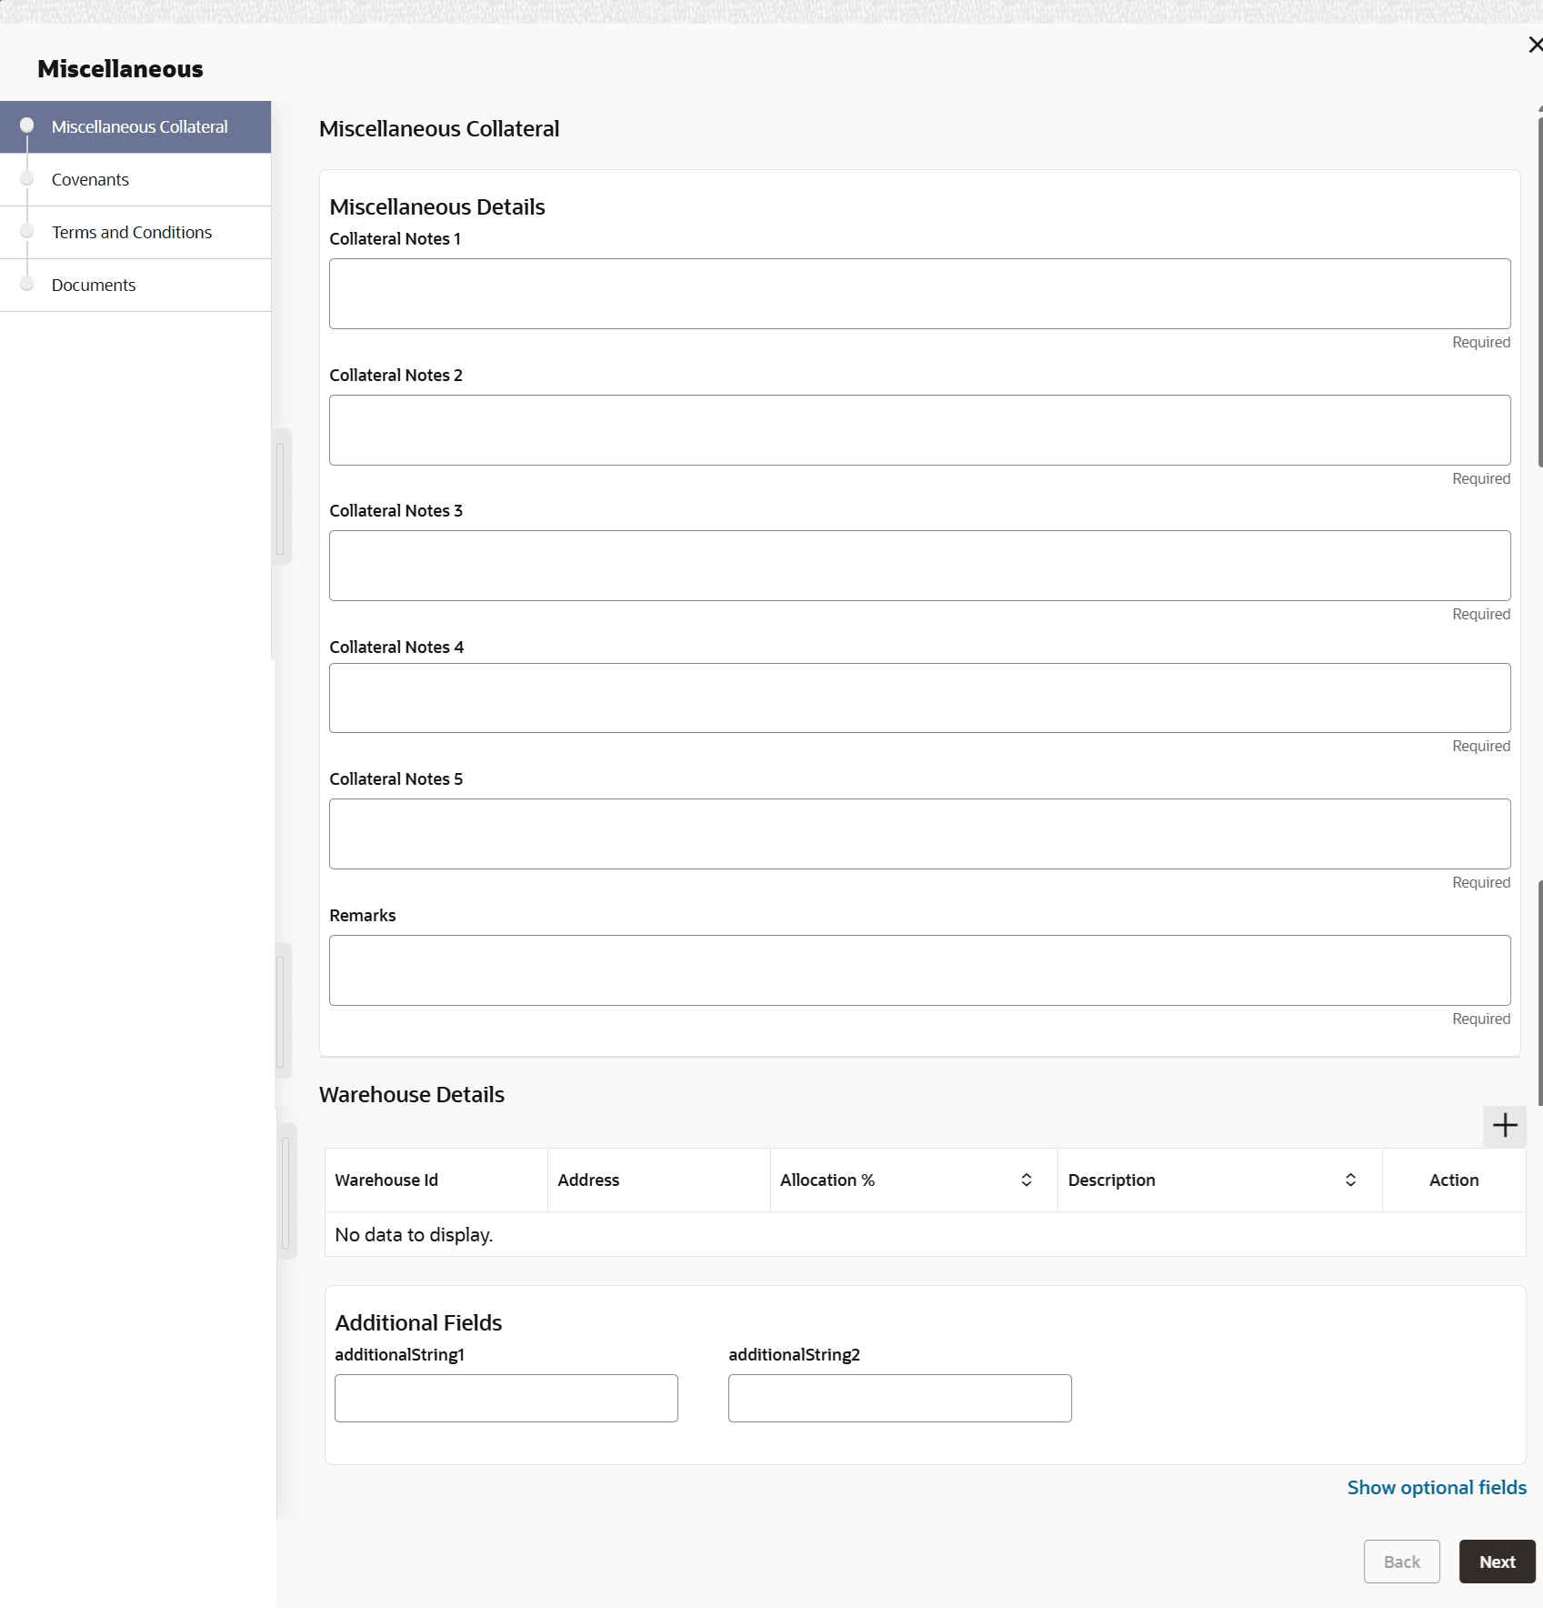Click the Miscellaneous Details heading
The image size is (1543, 1617).
[437, 207]
